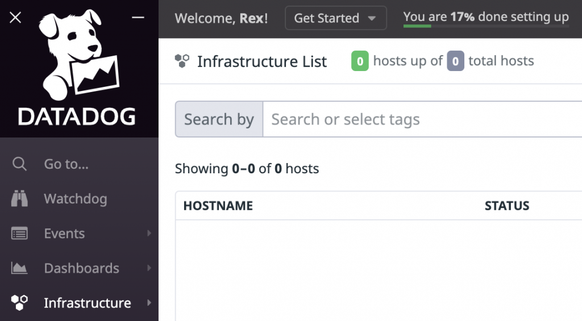582x321 pixels.
Task: Click the Datadog dog logo
Action: (x=79, y=55)
